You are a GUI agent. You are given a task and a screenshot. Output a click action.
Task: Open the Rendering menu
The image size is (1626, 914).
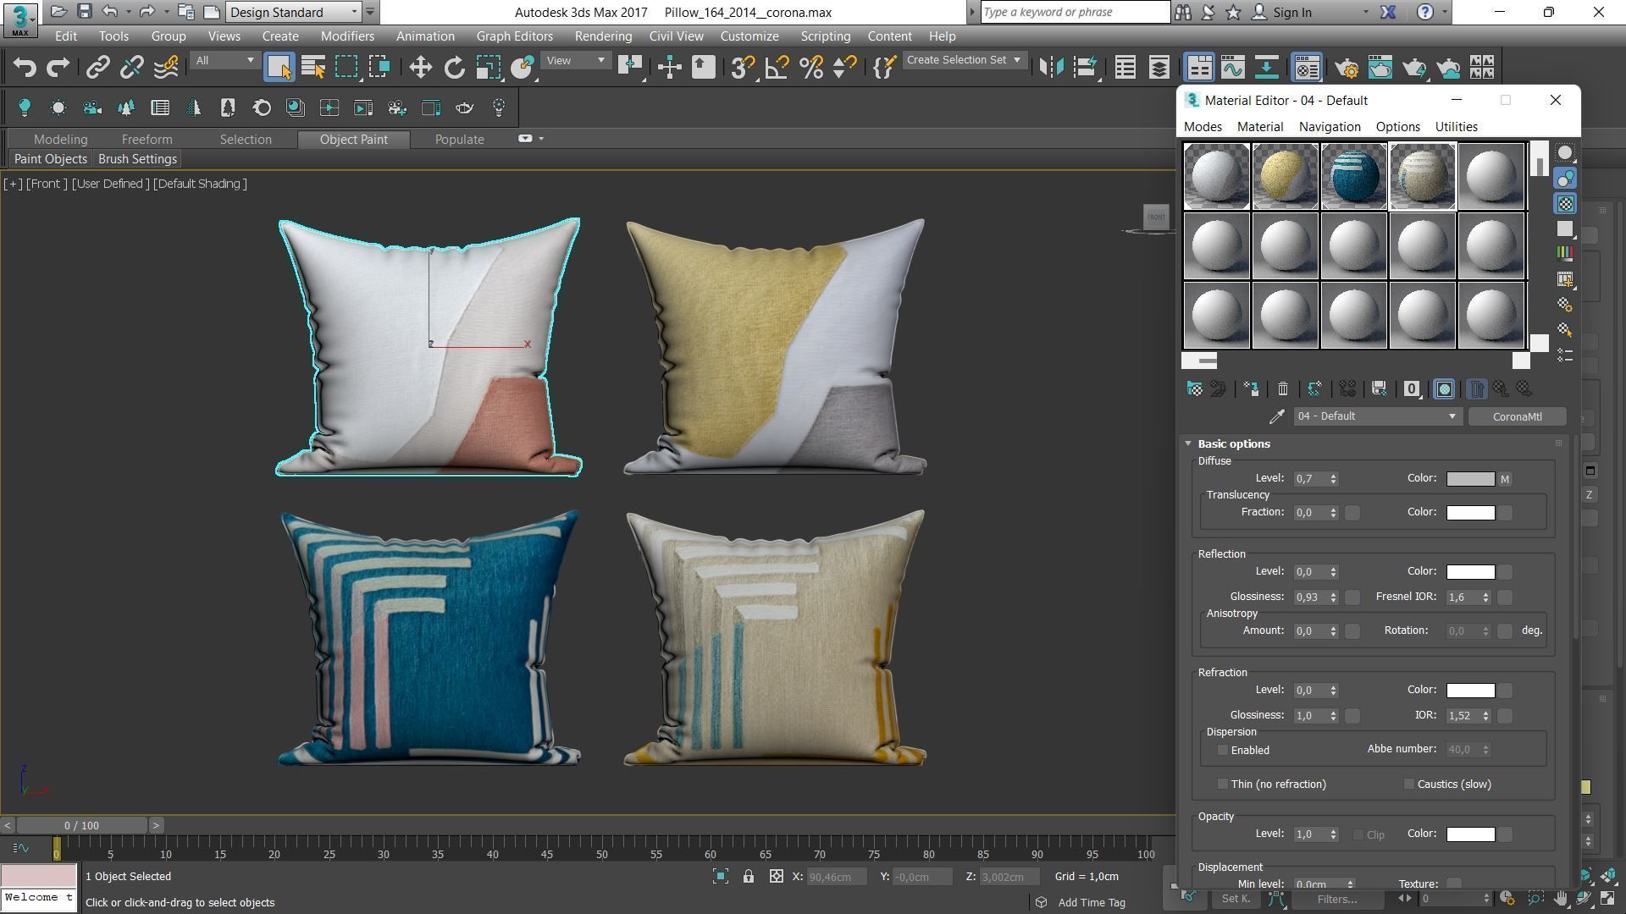point(603,36)
